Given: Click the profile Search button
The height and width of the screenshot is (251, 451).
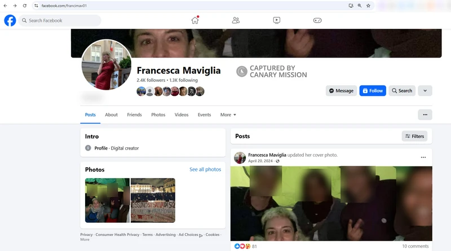Looking at the screenshot, I should 402,91.
